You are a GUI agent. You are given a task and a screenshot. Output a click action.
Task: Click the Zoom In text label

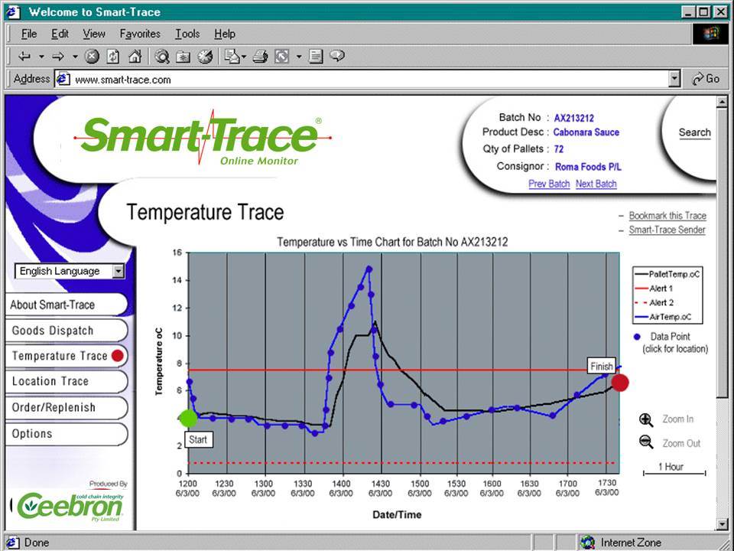point(678,419)
